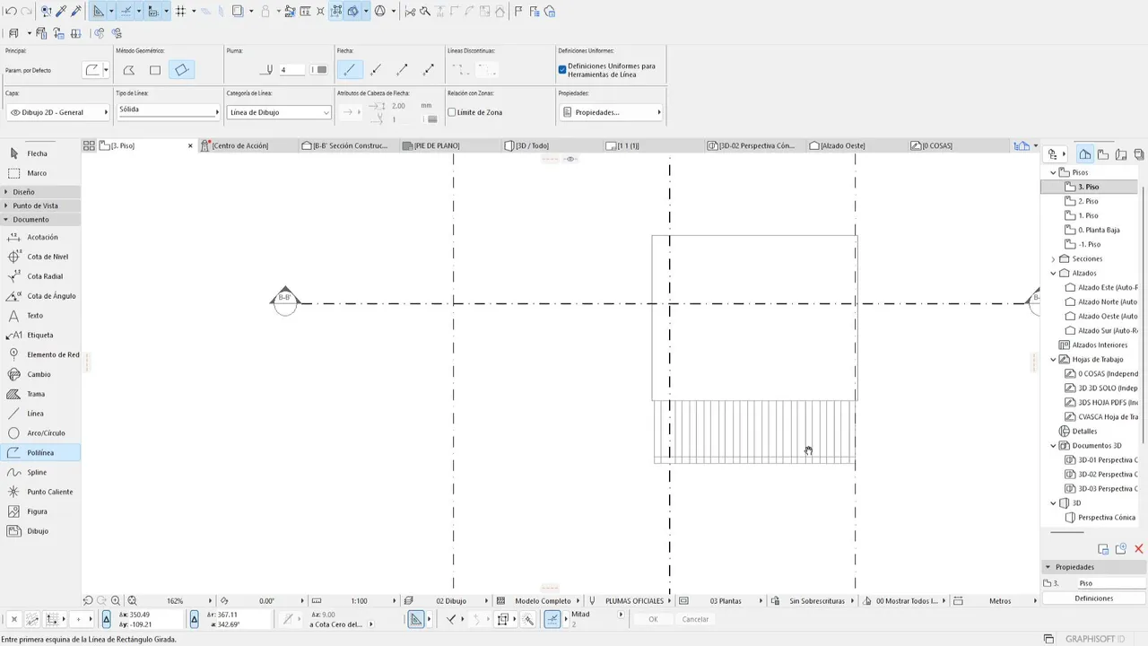The image size is (1148, 646).
Task: Click the syringe inject parameters icon
Action: pos(76,12)
